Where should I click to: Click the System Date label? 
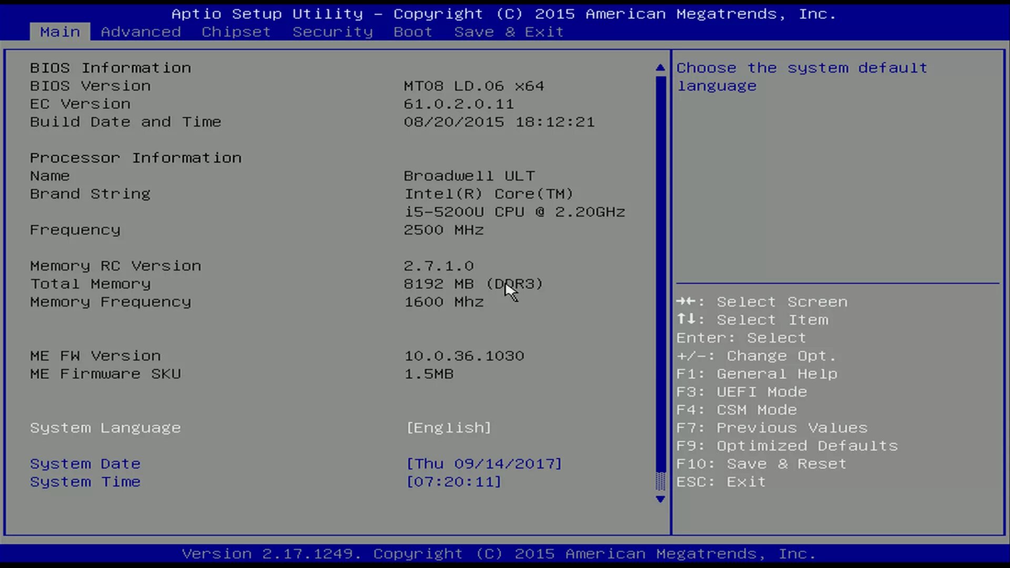coord(85,464)
